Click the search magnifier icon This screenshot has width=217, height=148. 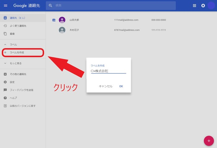click(51, 6)
